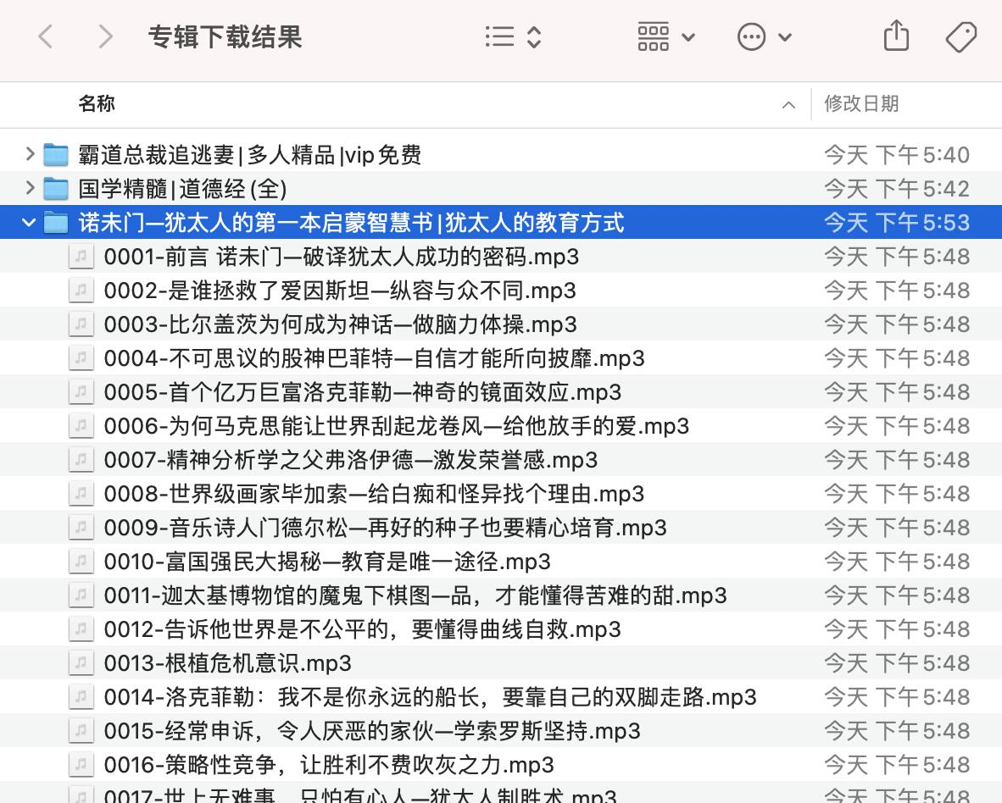1002x803 pixels.
Task: Sort by the 修改日期 column header
Action: [x=860, y=103]
